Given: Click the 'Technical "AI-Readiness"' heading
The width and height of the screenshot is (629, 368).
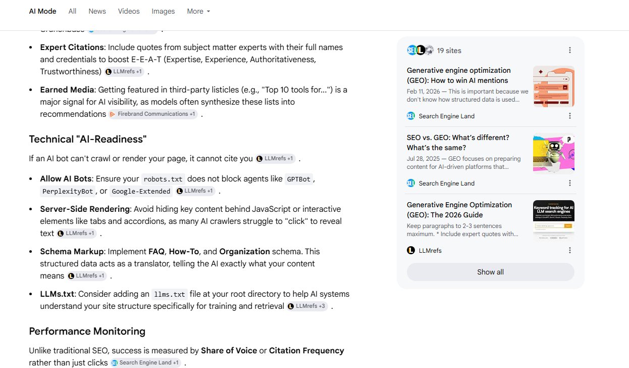Looking at the screenshot, I should pyautogui.click(x=88, y=139).
